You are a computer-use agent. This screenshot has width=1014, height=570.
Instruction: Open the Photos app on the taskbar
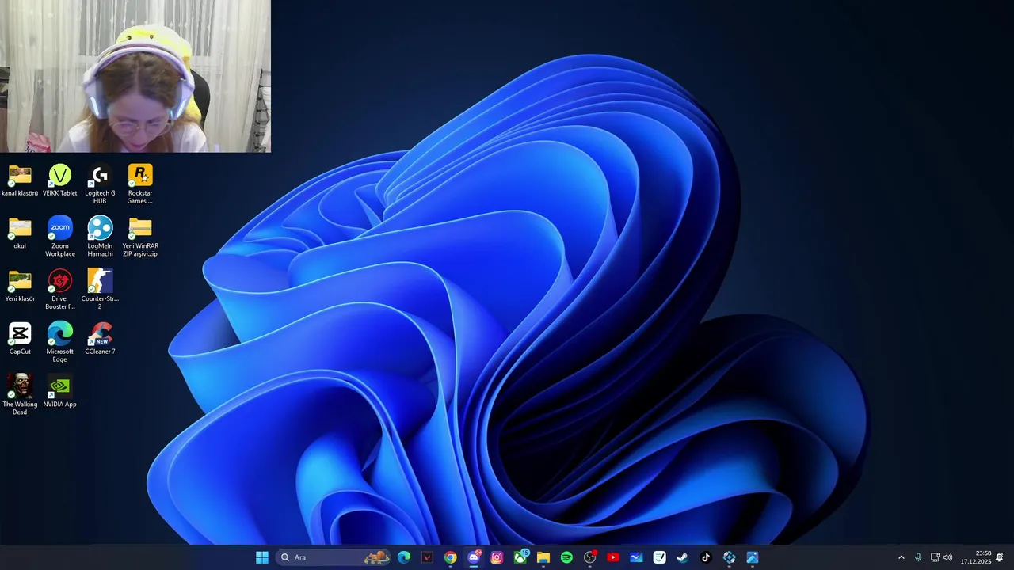(x=753, y=557)
